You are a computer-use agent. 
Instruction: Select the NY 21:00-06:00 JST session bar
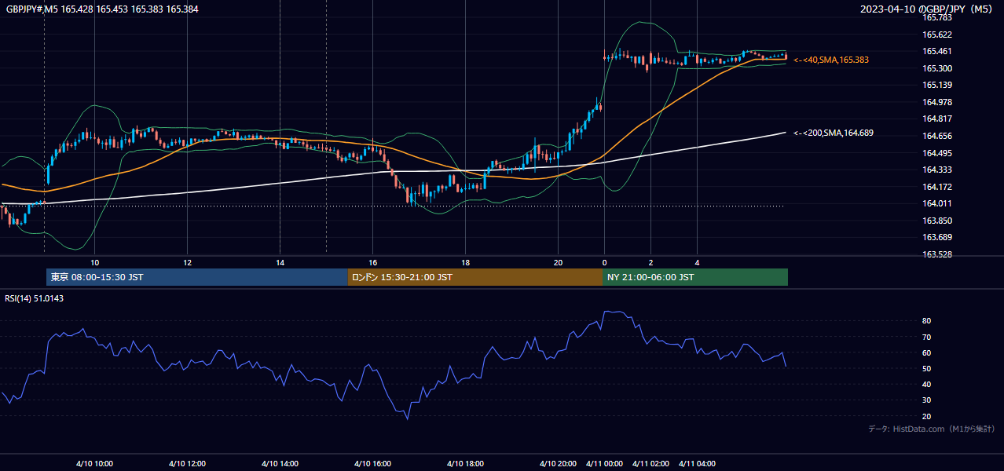[x=695, y=277]
